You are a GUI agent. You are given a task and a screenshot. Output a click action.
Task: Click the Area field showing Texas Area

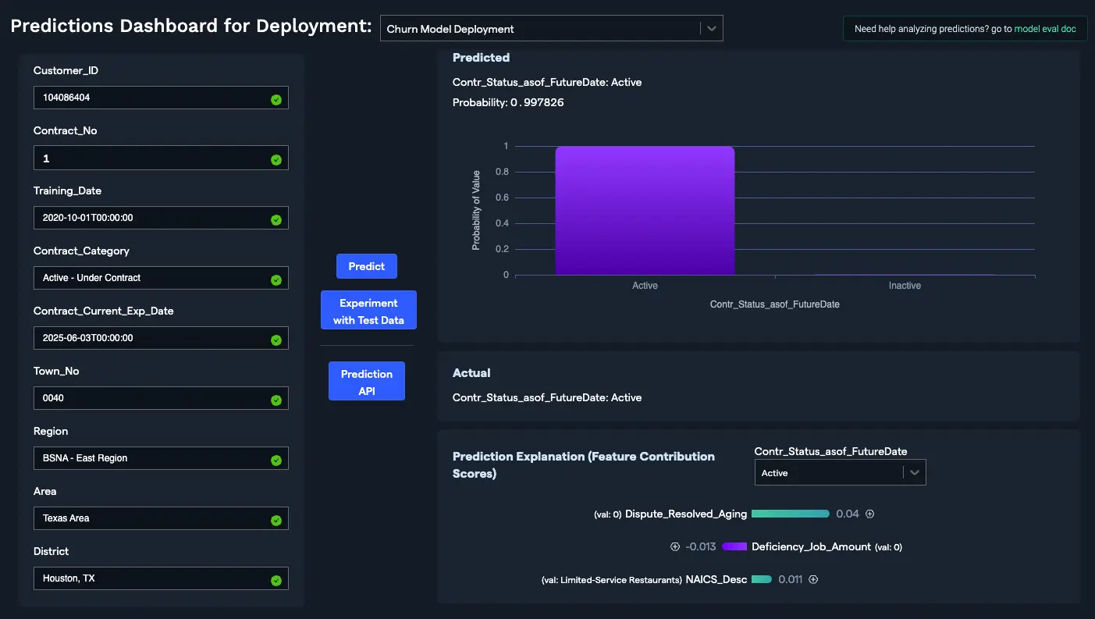(152, 519)
